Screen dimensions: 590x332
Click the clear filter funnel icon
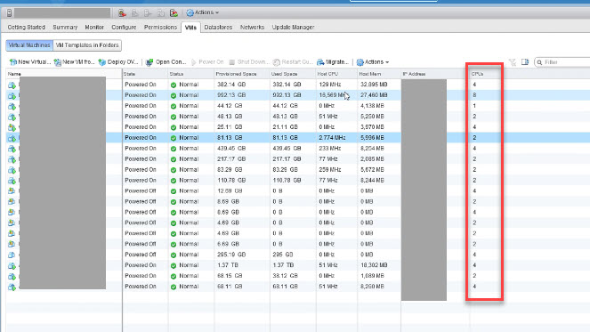[513, 62]
